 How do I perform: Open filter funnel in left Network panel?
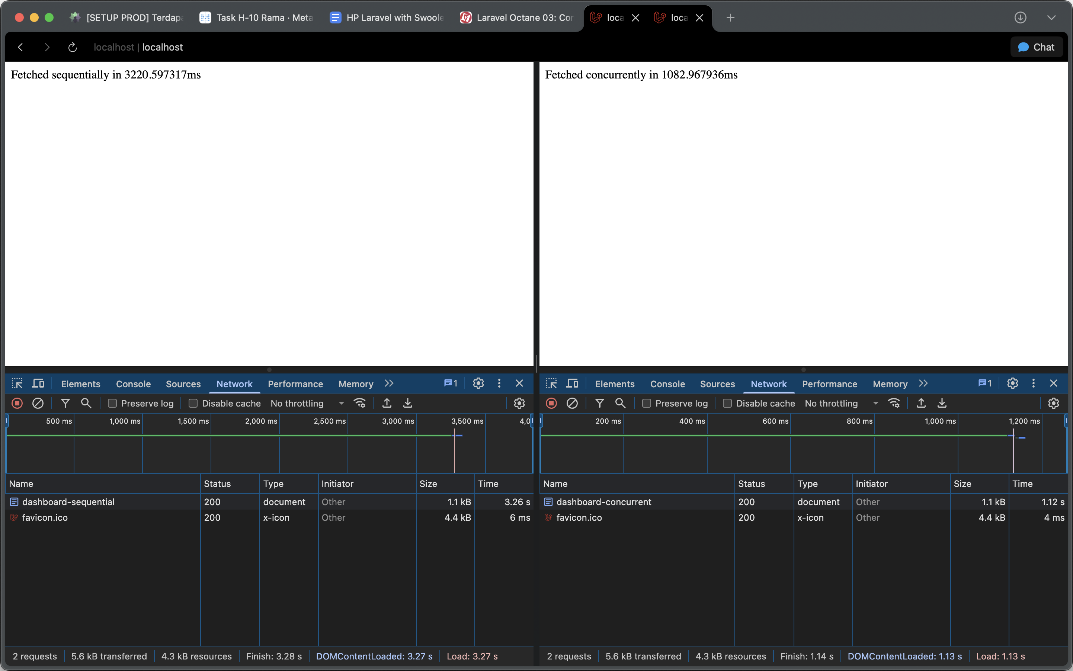tap(65, 404)
